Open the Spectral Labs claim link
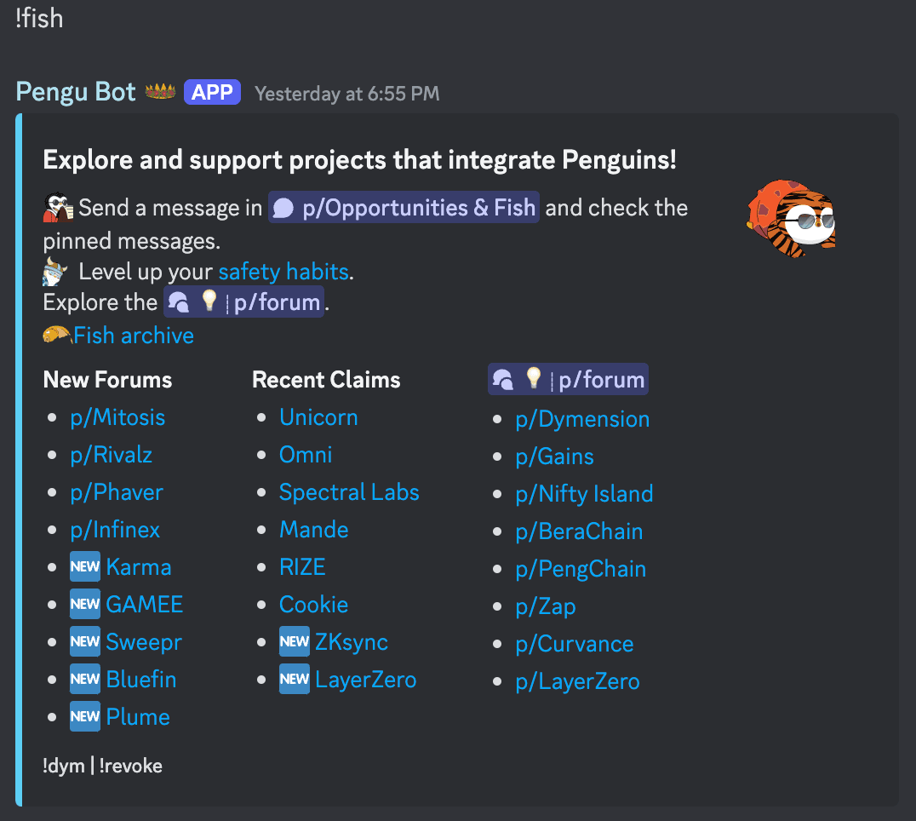 349,492
